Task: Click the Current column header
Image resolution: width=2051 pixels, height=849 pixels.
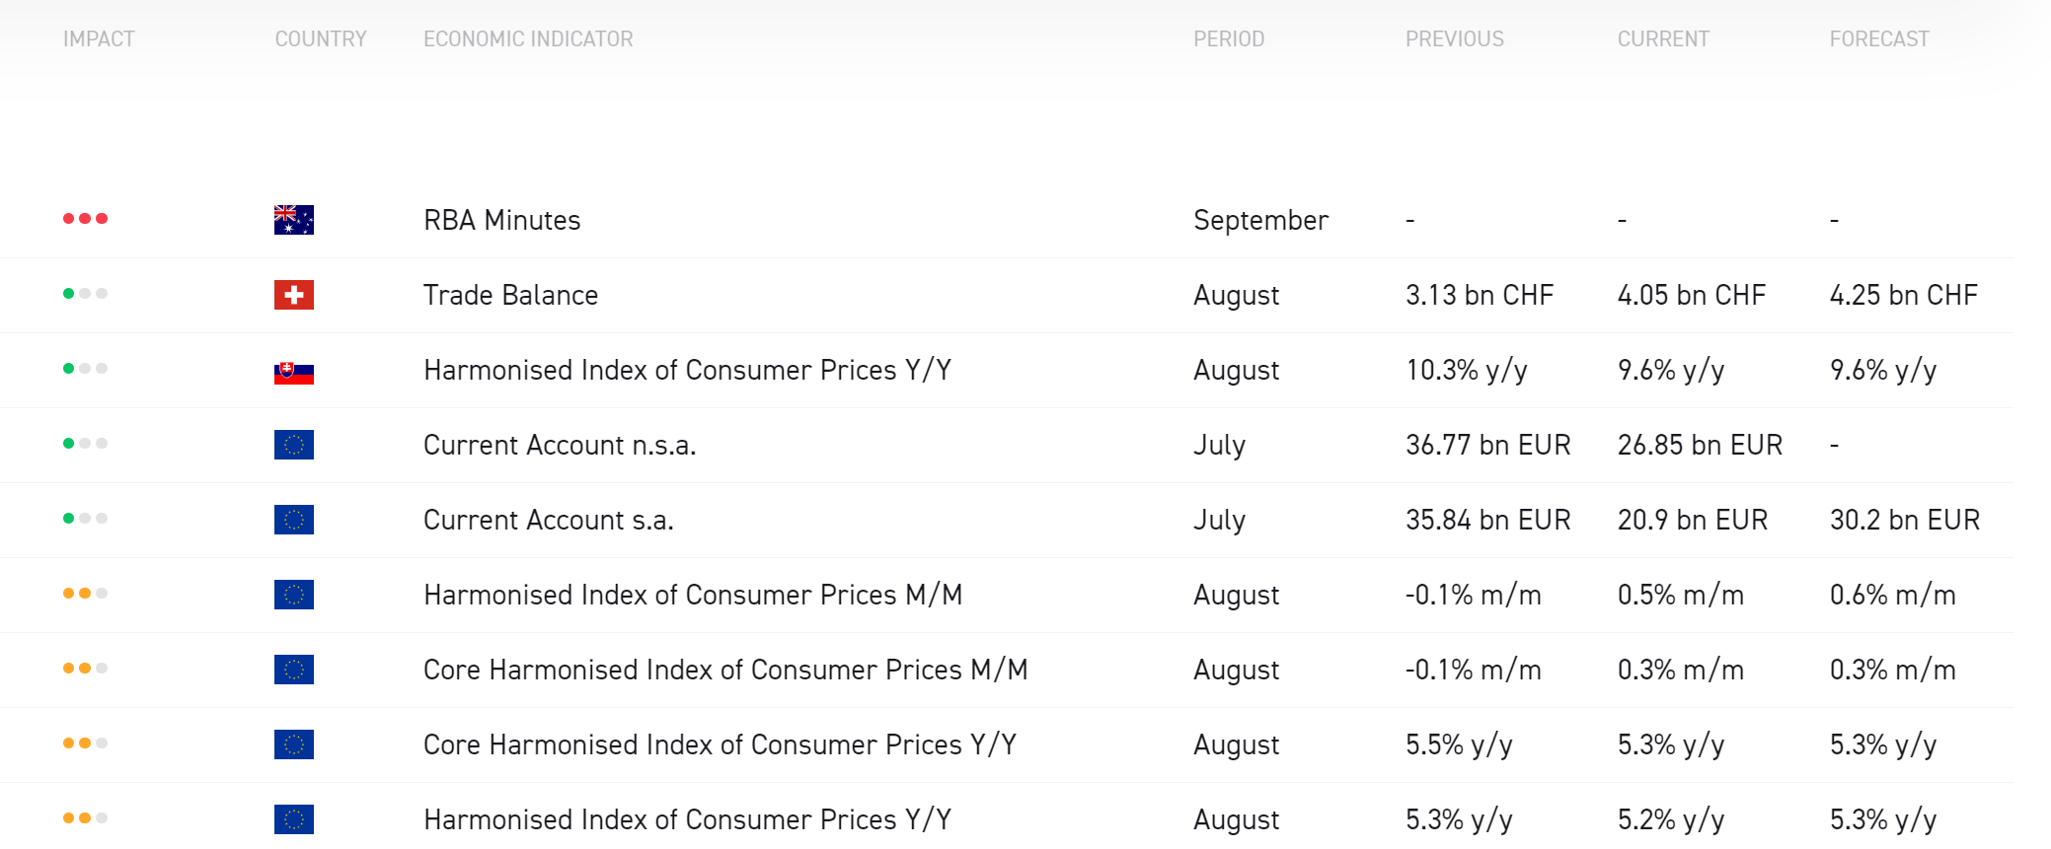Action: (1663, 39)
